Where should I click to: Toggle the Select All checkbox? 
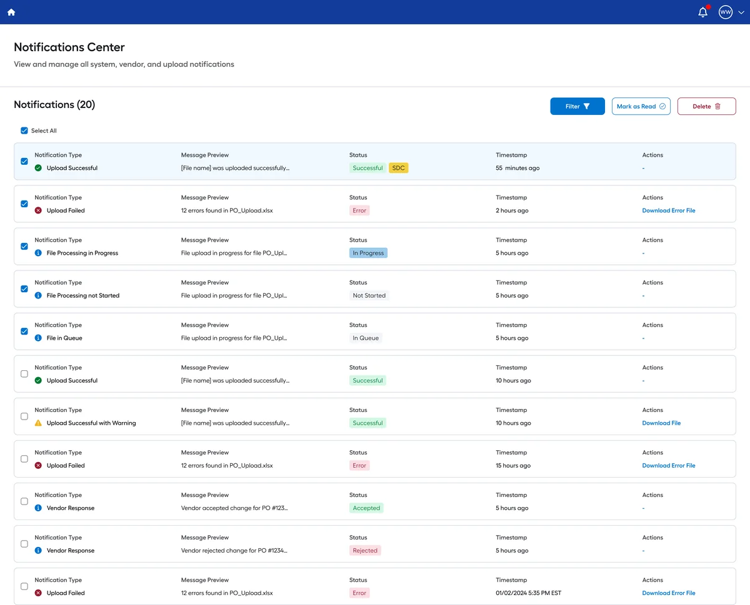pos(24,130)
